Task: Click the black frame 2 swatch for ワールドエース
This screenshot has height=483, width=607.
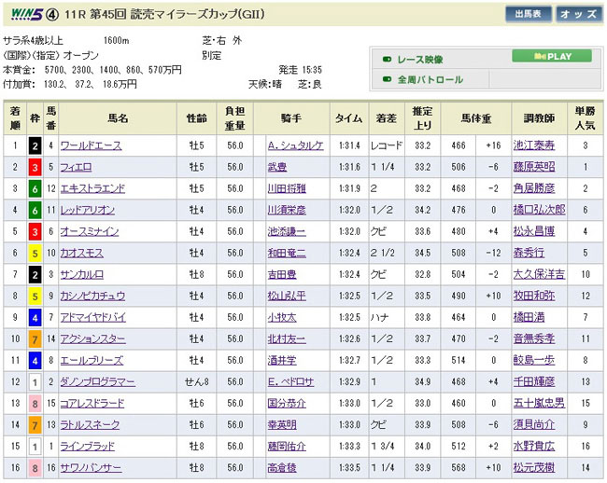Action: 35,145
